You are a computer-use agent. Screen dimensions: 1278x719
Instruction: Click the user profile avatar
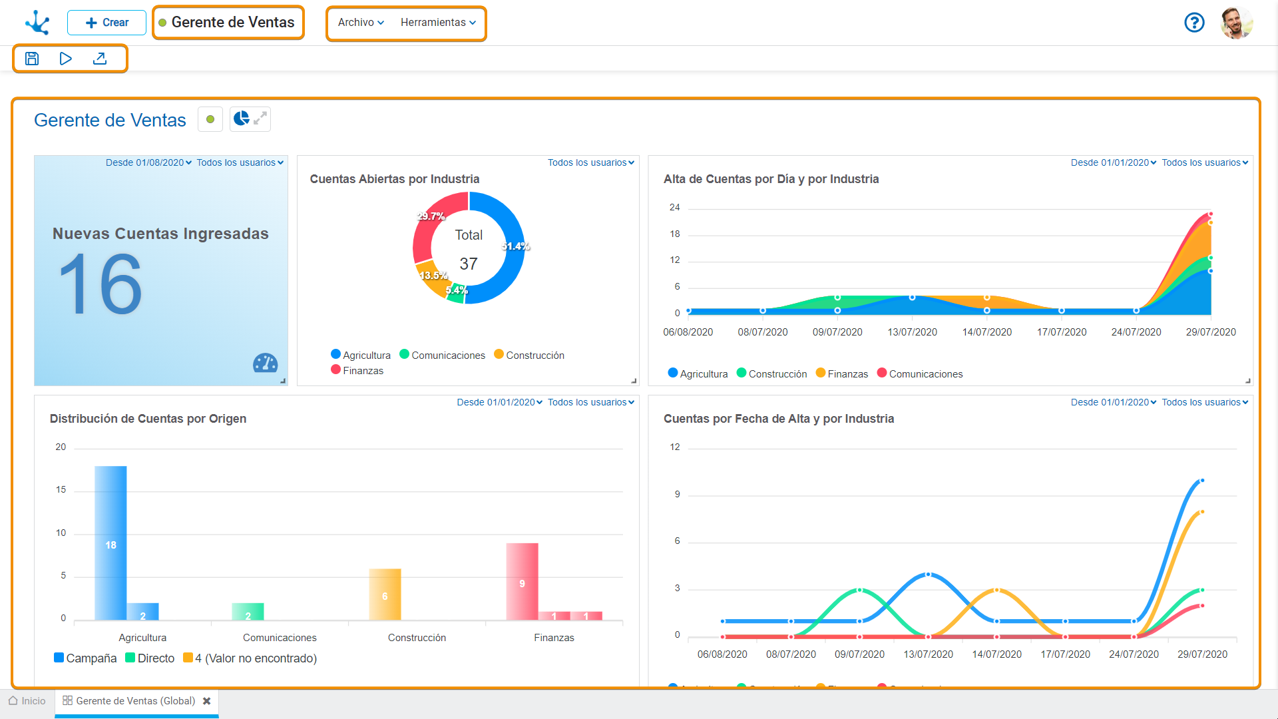point(1236,23)
